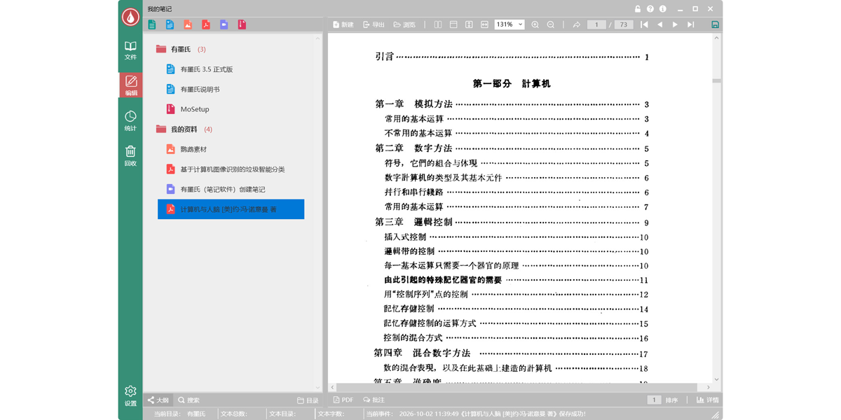Click the purple video note type icon
The image size is (841, 420).
pos(224,24)
